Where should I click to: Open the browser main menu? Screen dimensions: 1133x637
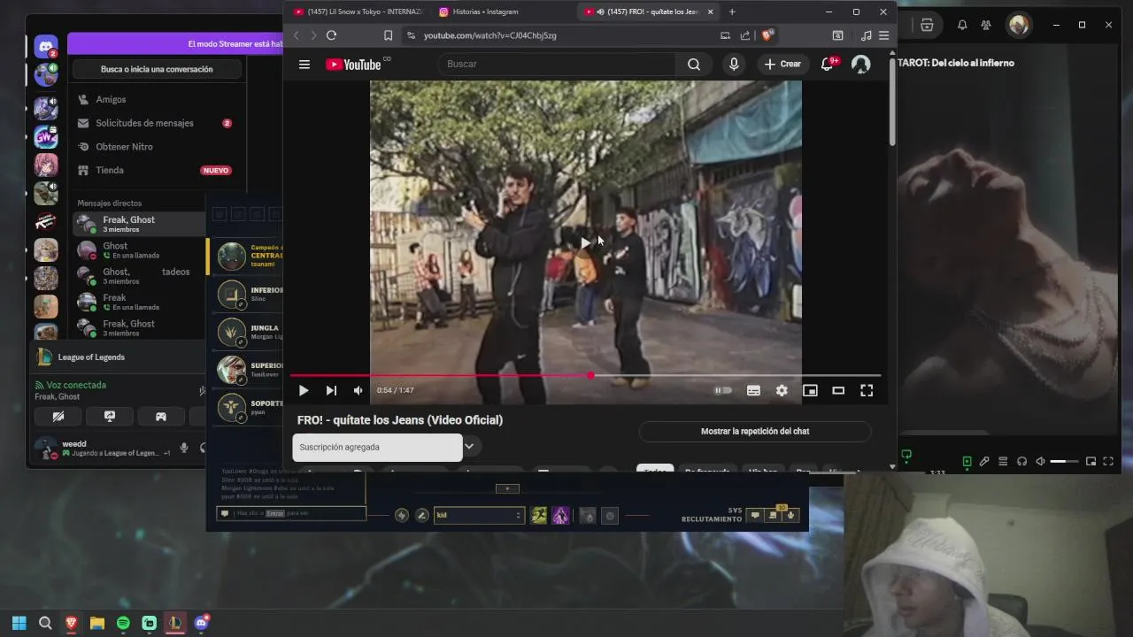click(x=883, y=35)
